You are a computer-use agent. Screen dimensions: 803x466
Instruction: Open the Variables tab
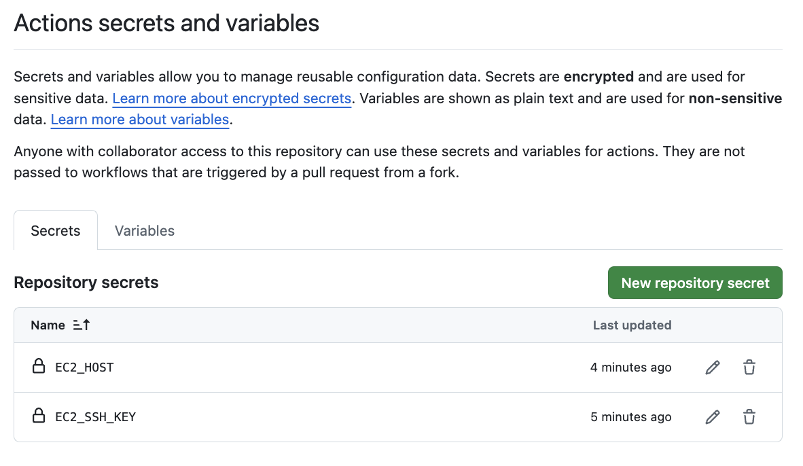click(145, 231)
